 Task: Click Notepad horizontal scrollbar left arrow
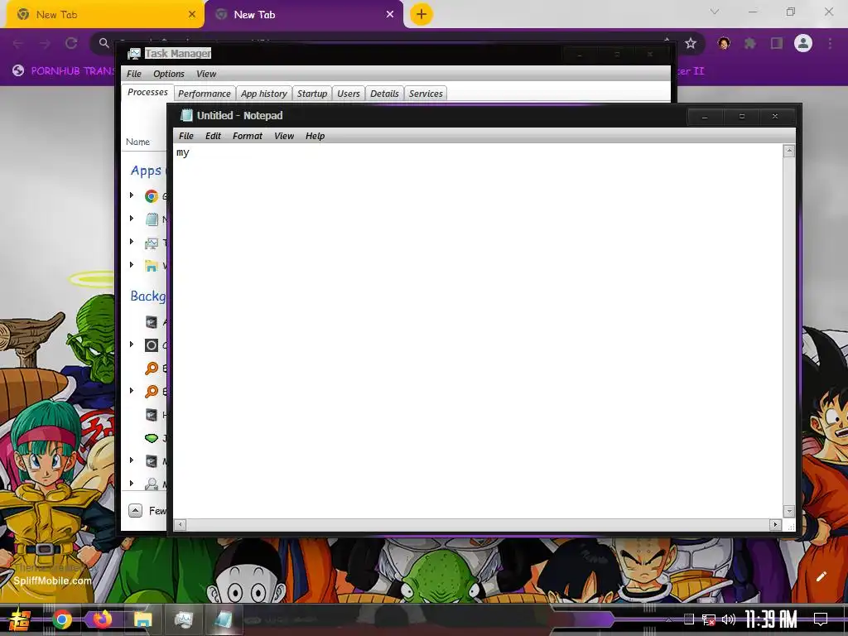pos(181,524)
